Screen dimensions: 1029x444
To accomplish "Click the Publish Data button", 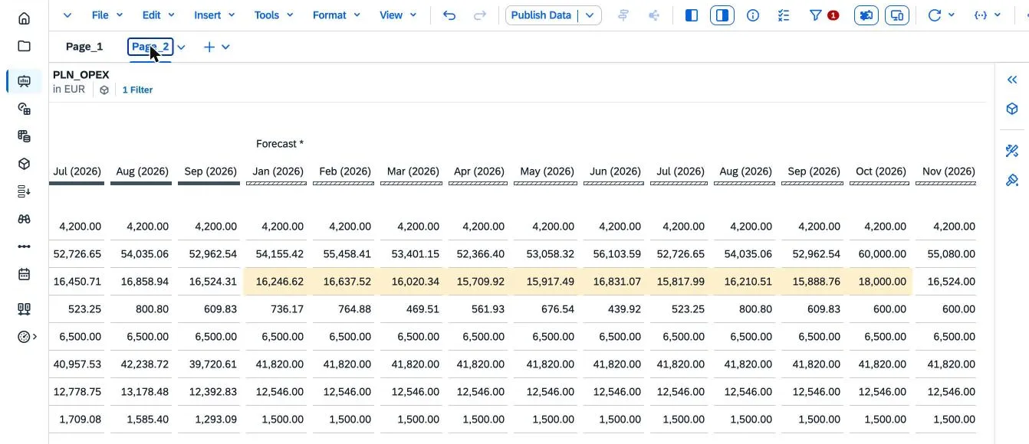I will [541, 15].
